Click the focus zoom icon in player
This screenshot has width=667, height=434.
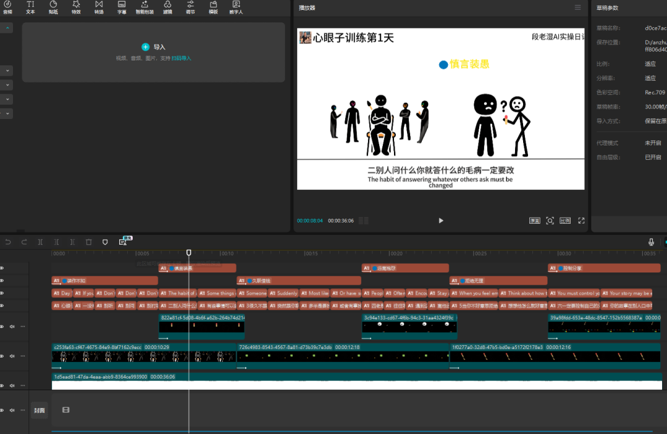(550, 221)
